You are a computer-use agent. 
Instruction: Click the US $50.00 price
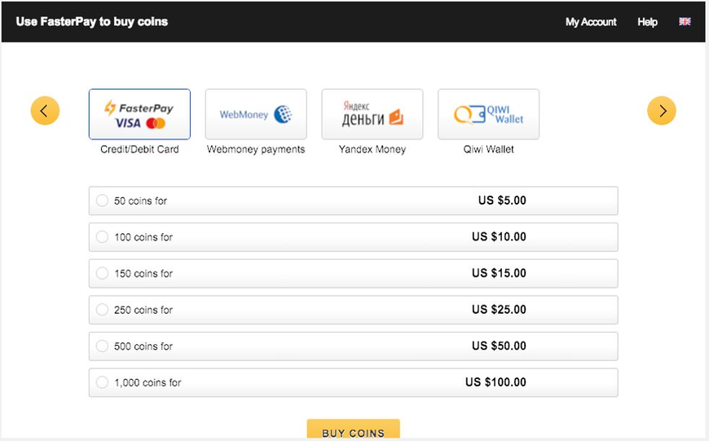tap(499, 346)
